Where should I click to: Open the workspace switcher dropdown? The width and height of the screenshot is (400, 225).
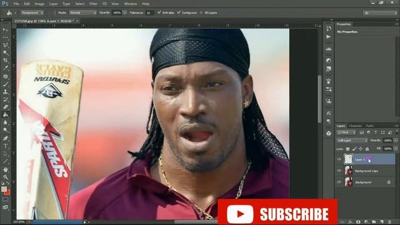380,12
